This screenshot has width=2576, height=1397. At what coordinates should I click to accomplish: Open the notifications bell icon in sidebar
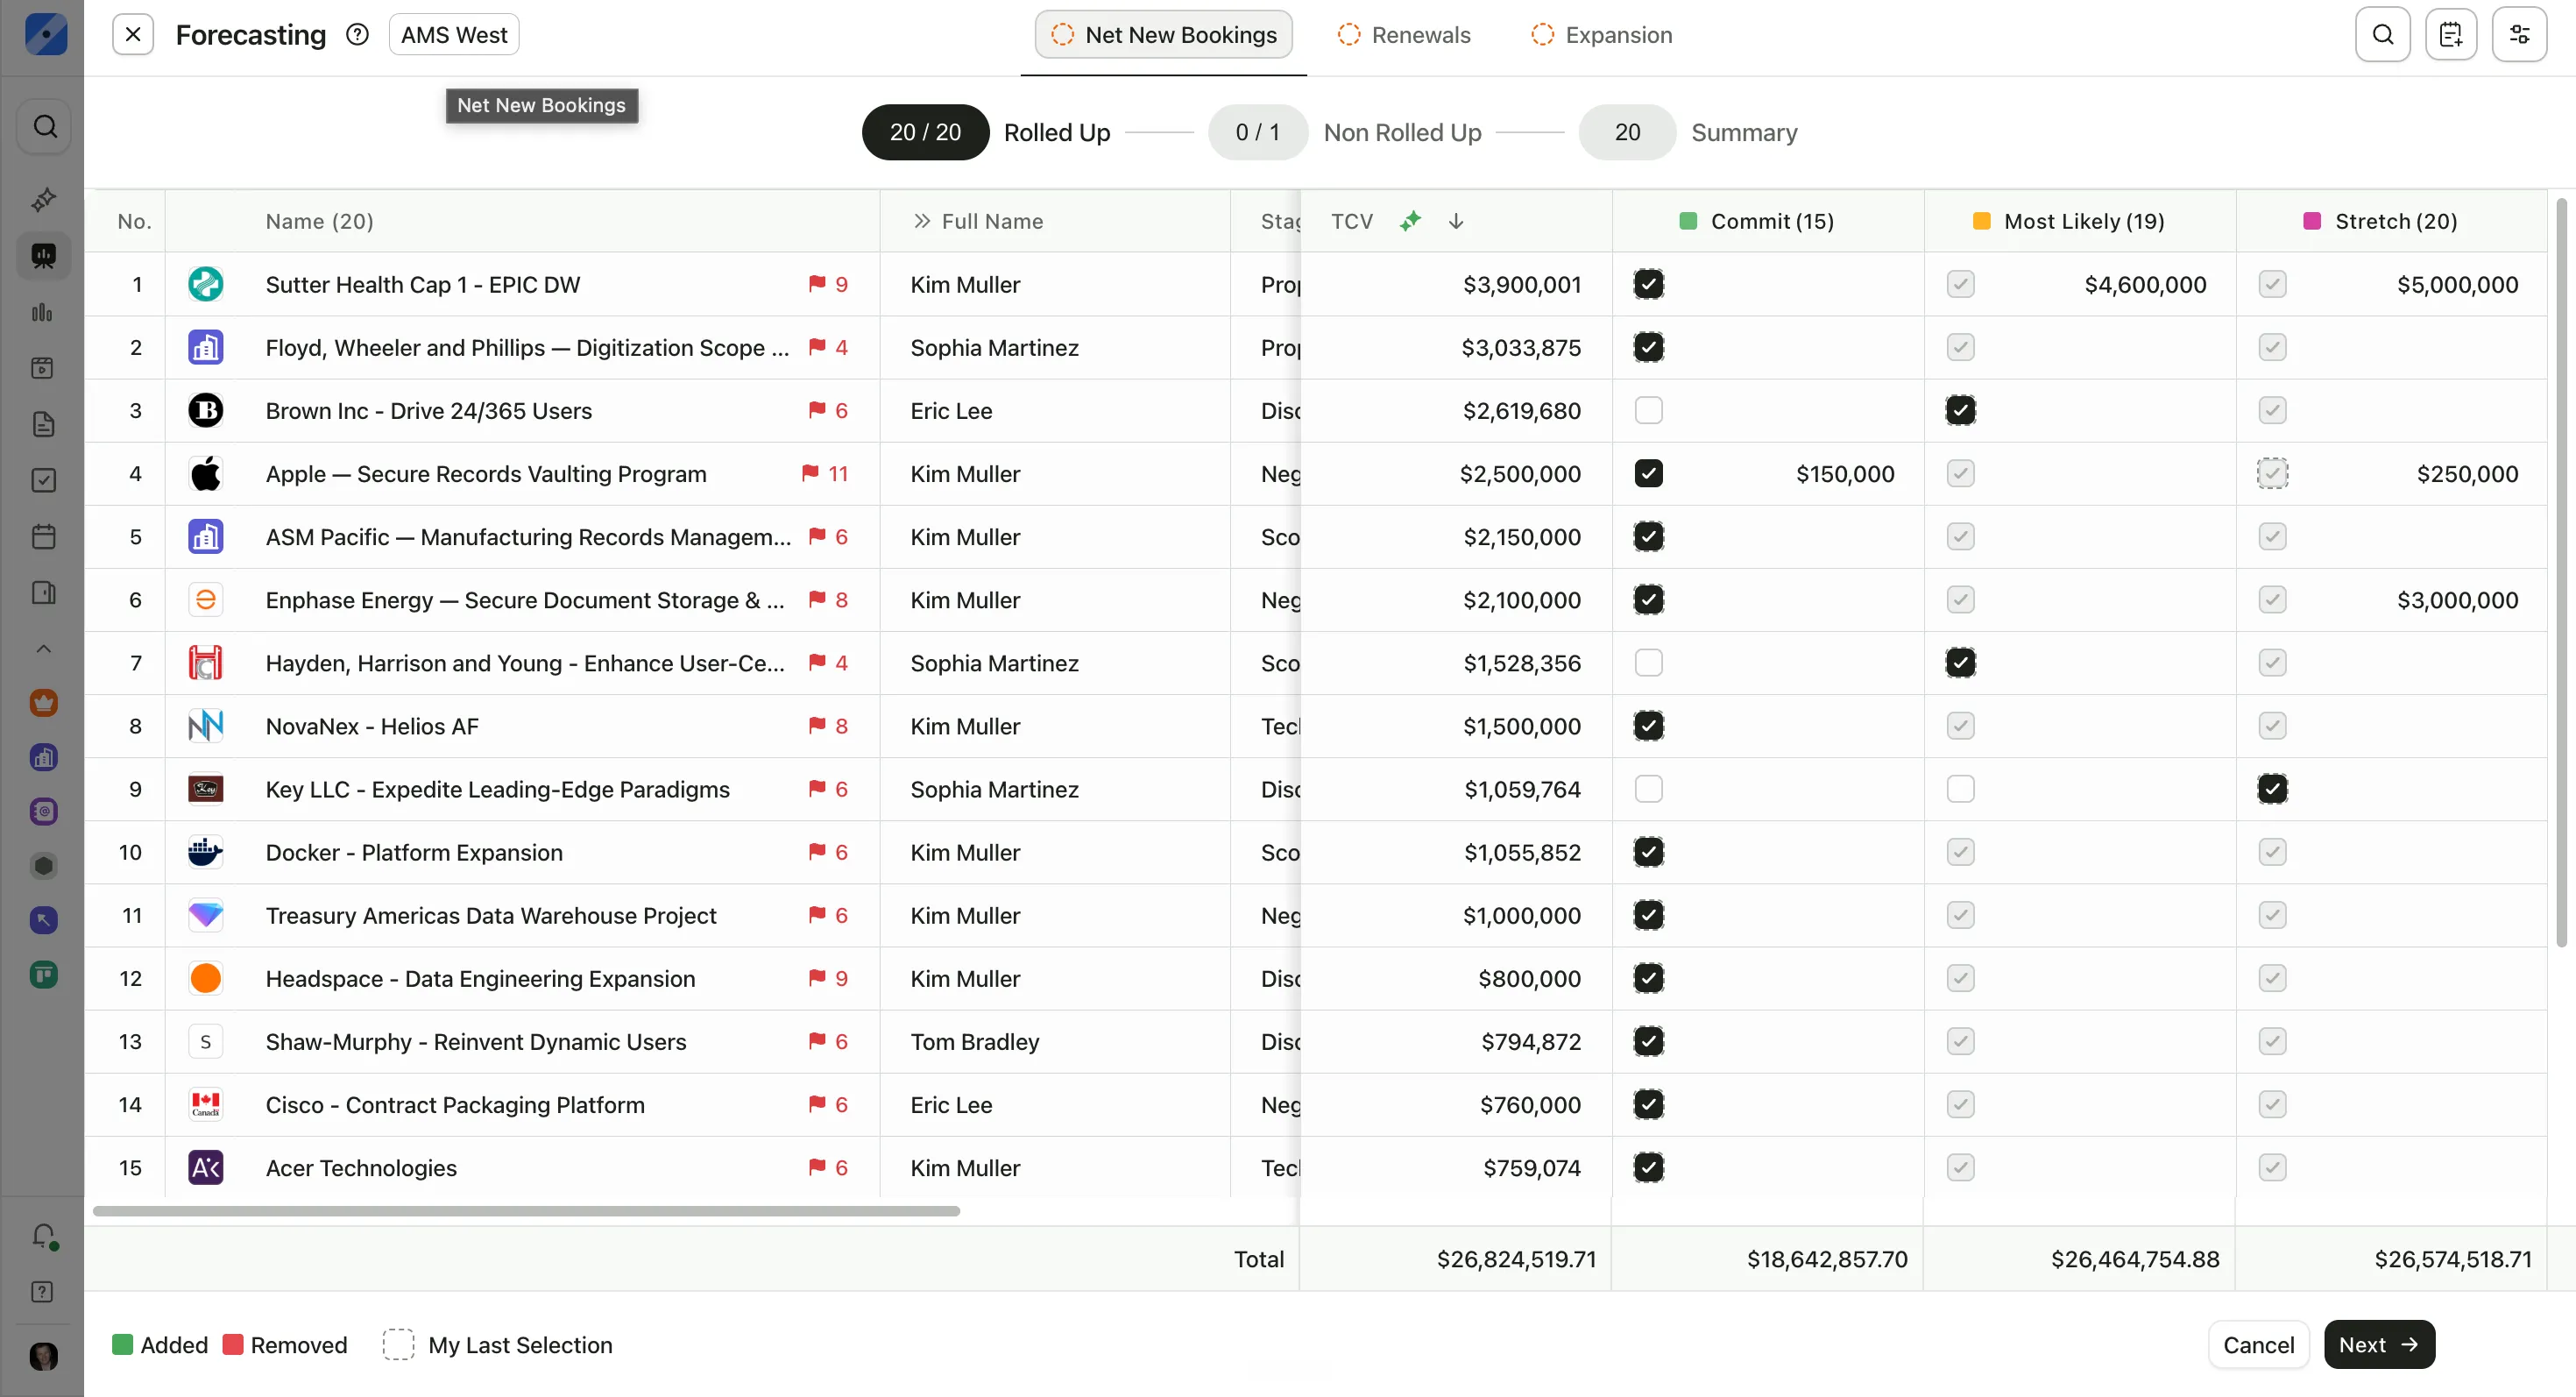click(44, 1236)
